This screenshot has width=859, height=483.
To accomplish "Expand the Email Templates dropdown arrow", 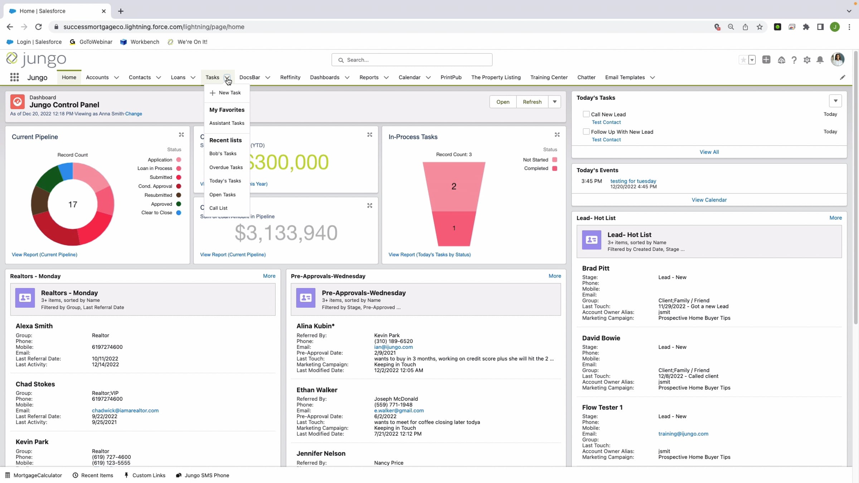I will coord(652,78).
